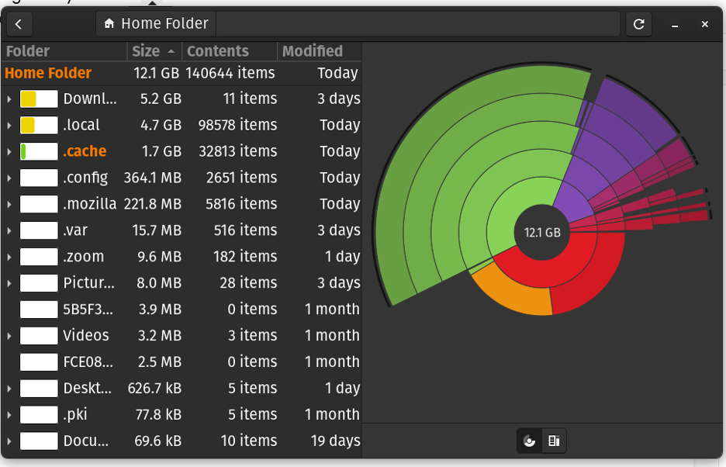This screenshot has height=467, width=726.
Task: Expand the .cache folder row
Action: click(9, 151)
